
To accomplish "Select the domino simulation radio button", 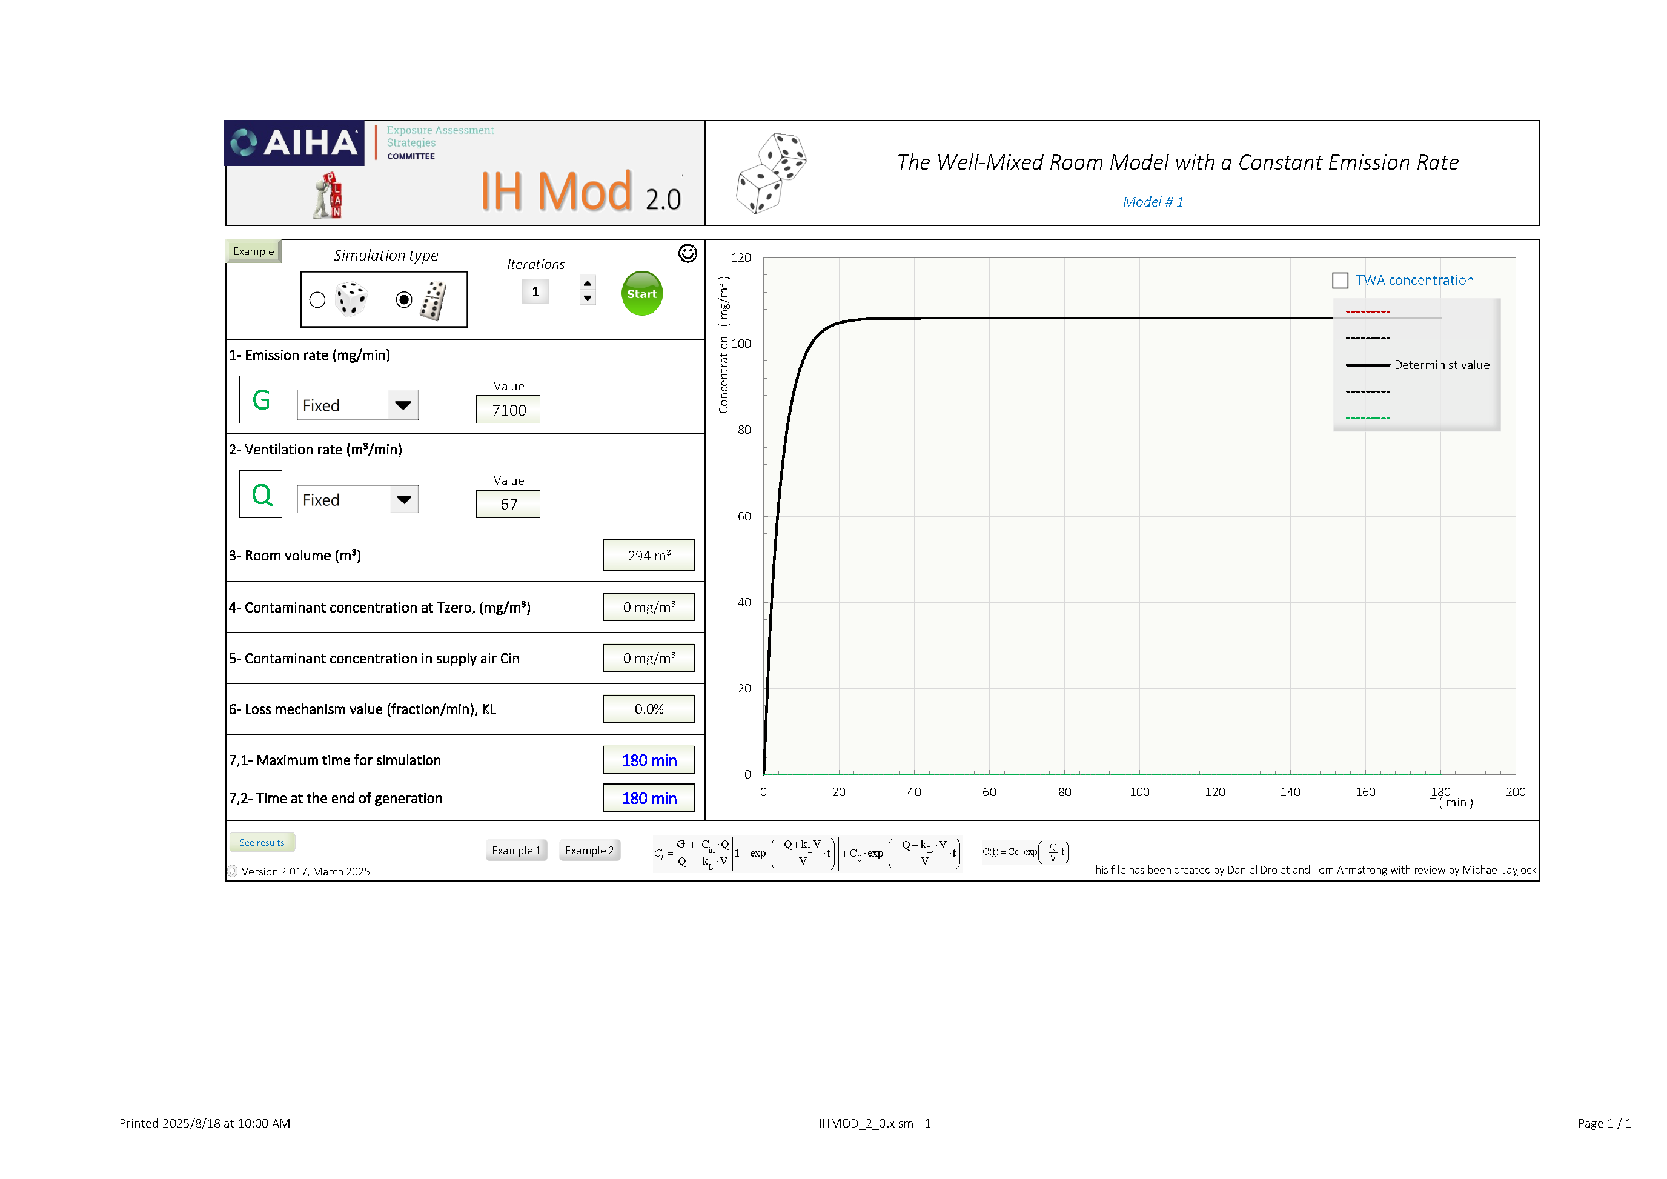I will [x=405, y=299].
